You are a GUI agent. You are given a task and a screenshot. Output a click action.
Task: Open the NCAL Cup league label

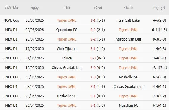tap(11, 20)
